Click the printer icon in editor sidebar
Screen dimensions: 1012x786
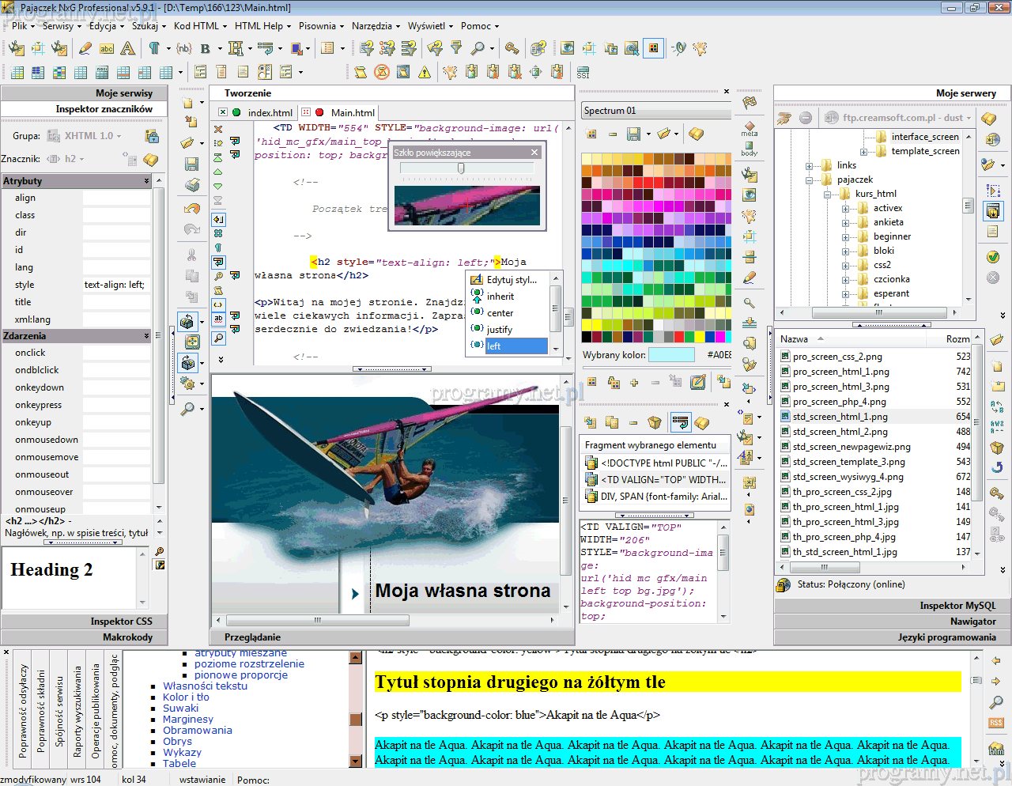click(x=191, y=185)
